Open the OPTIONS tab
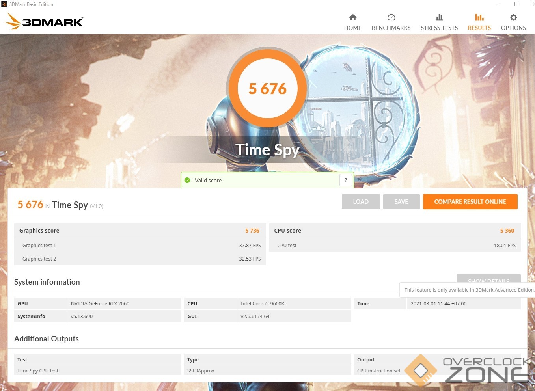Screen dimensions: 535x391 [513, 22]
